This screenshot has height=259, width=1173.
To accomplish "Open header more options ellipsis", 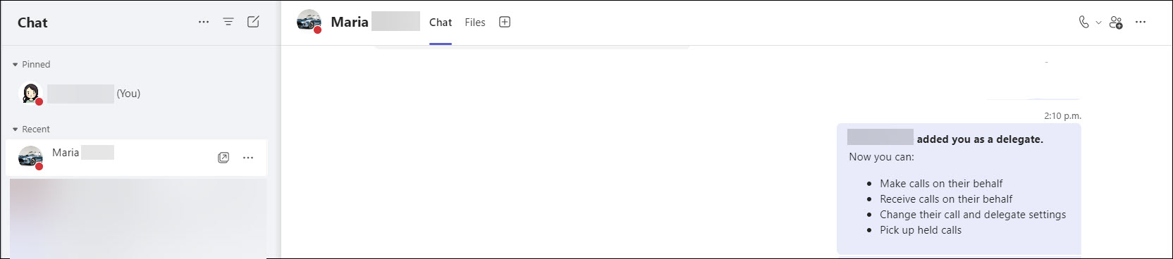I will pos(1141,23).
